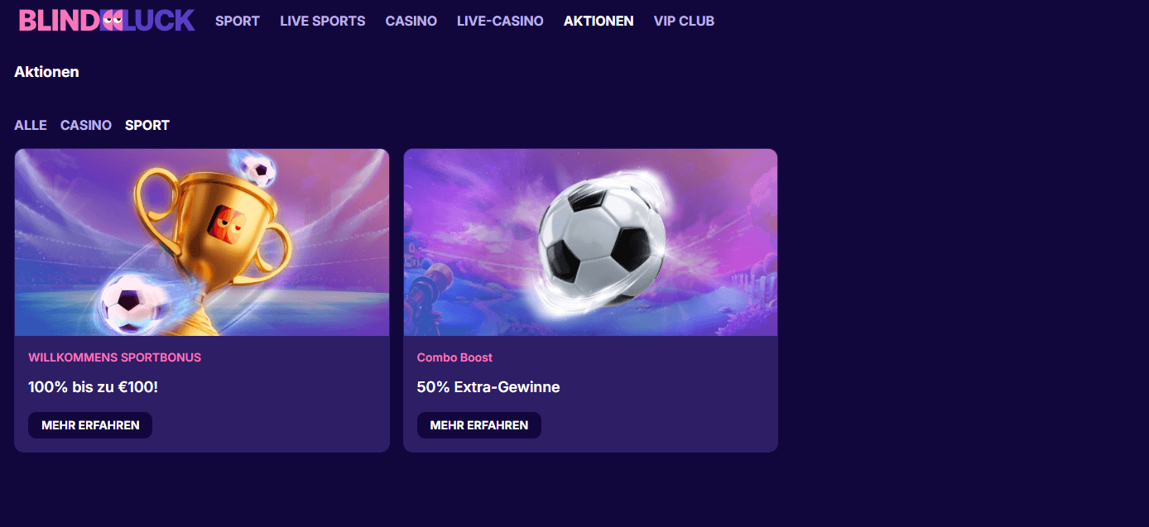Select the '100% bis zu €100!' headline
1149x527 pixels.
coord(93,386)
